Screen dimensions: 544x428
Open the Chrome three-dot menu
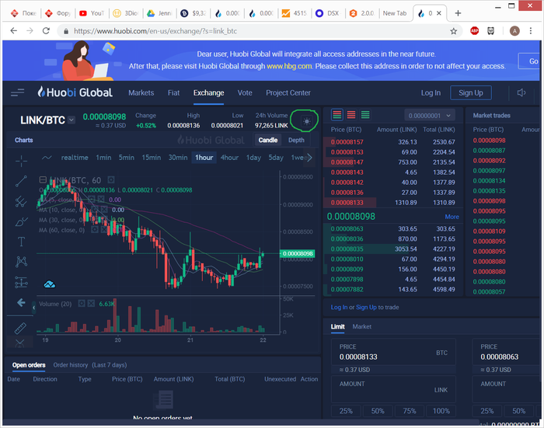[x=531, y=31]
